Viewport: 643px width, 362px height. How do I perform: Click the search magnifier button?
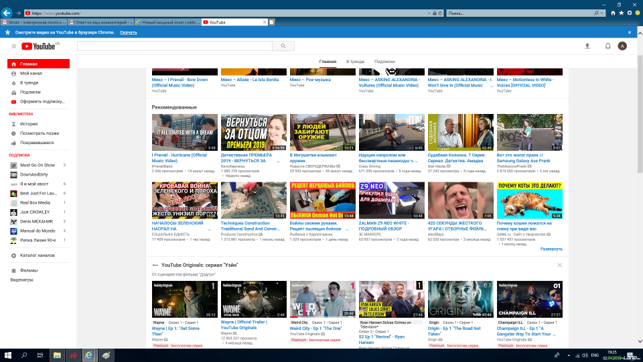pos(283,46)
